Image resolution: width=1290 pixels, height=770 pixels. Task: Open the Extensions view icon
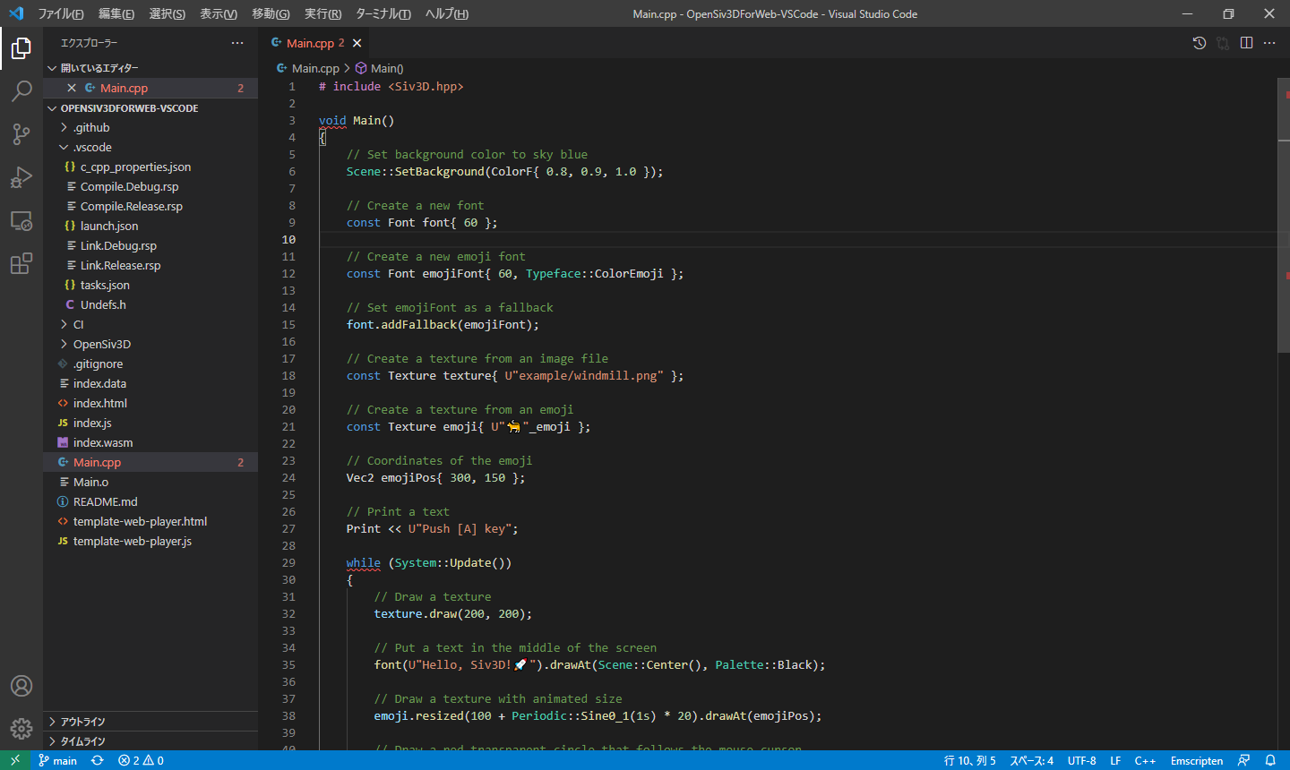point(21,263)
